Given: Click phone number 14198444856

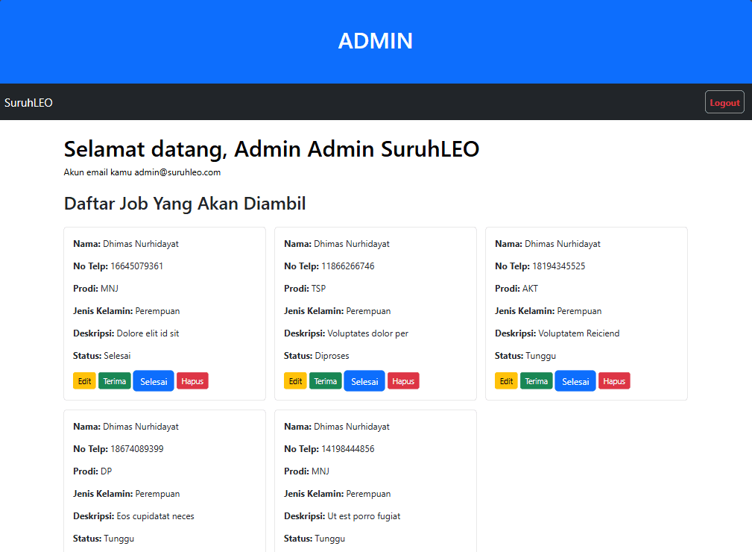Looking at the screenshot, I should (x=348, y=449).
